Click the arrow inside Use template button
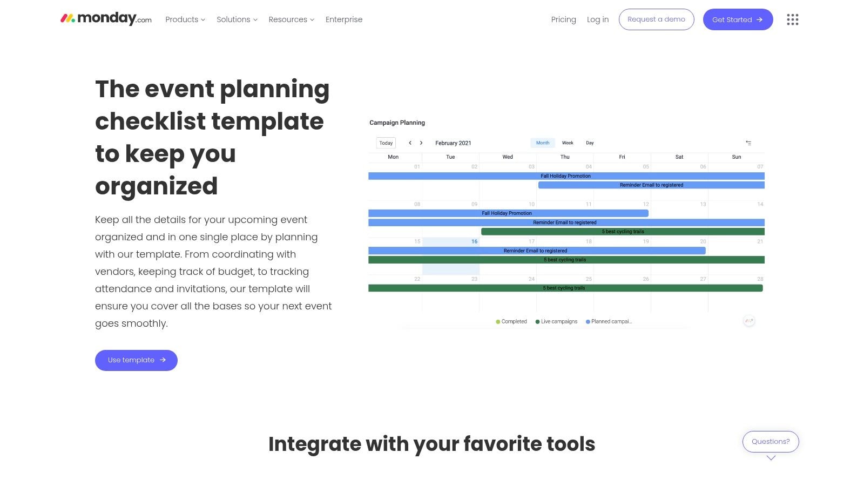The image size is (864, 486). point(162,360)
